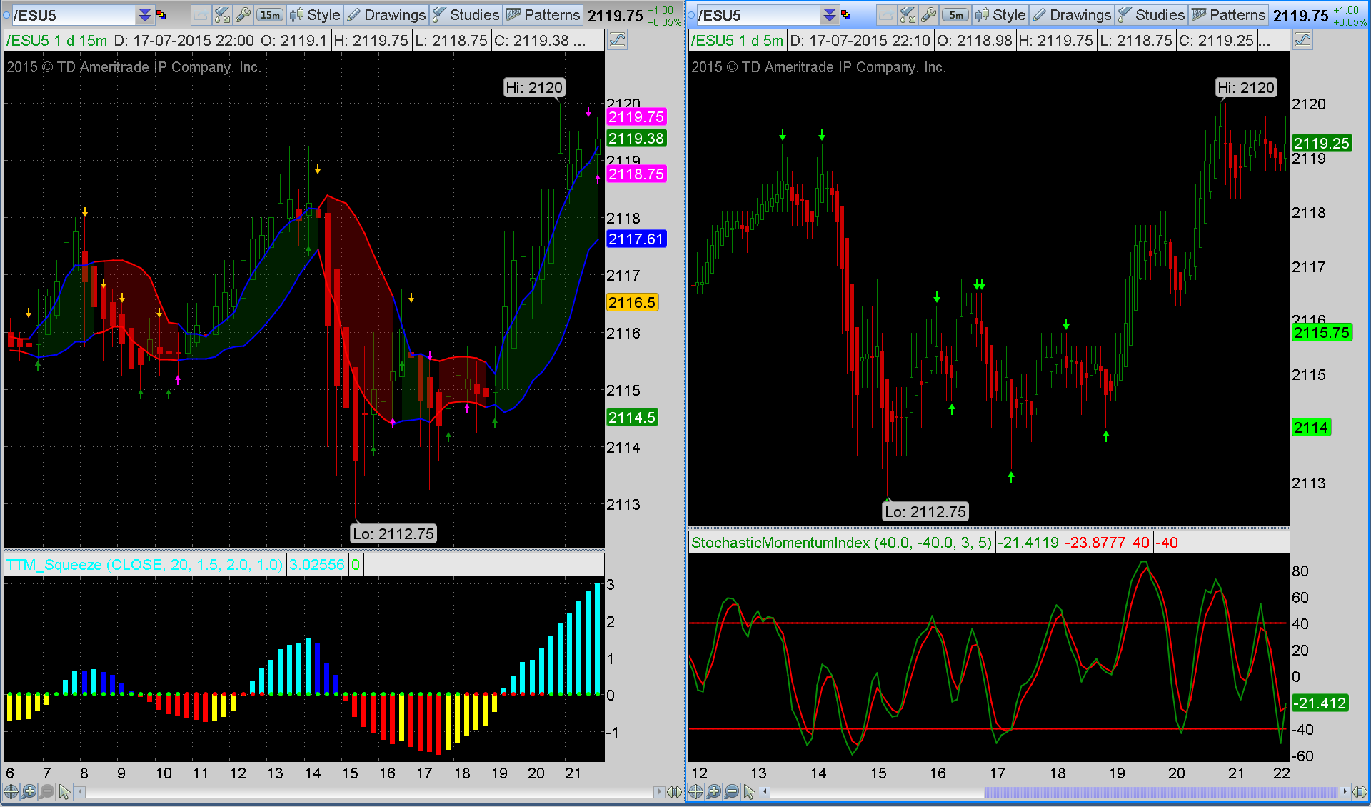Screen dimensions: 1371x807
Task: Toggle the zoom out magnifier below right chart
Action: coord(732,791)
